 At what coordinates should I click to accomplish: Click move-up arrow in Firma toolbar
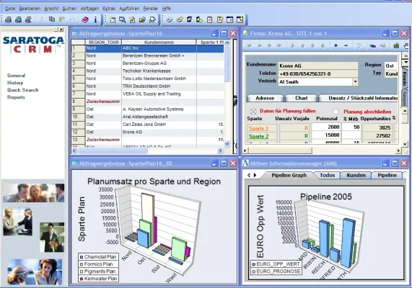(303, 45)
